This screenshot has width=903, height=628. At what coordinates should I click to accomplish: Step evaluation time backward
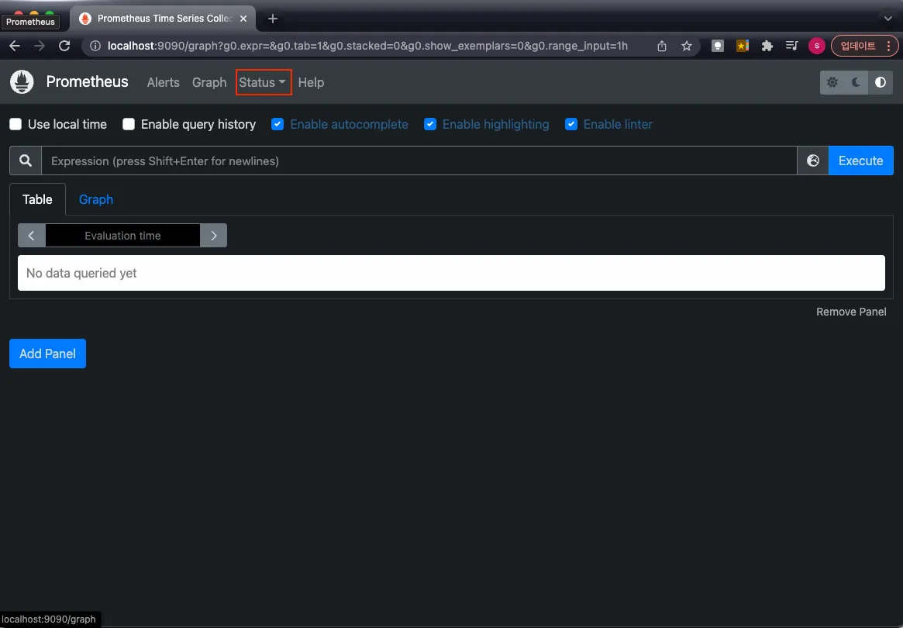32,236
